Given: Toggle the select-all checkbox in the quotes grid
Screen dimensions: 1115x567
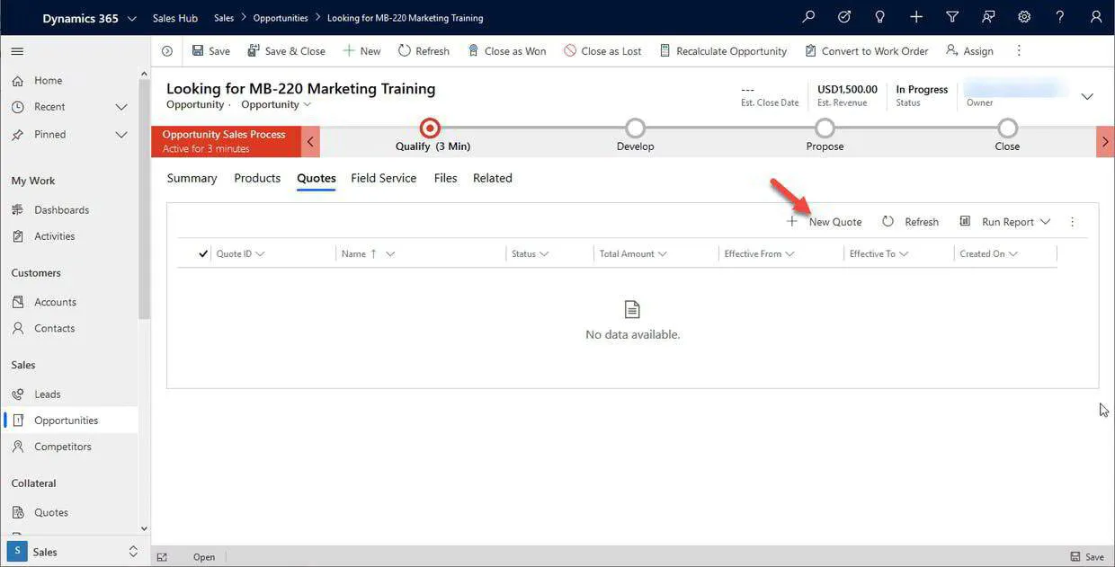Looking at the screenshot, I should pyautogui.click(x=201, y=252).
